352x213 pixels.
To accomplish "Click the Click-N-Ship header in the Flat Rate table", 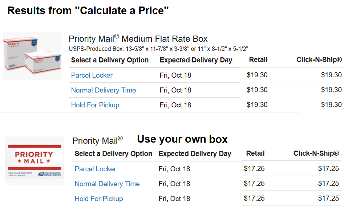I will point(319,60).
